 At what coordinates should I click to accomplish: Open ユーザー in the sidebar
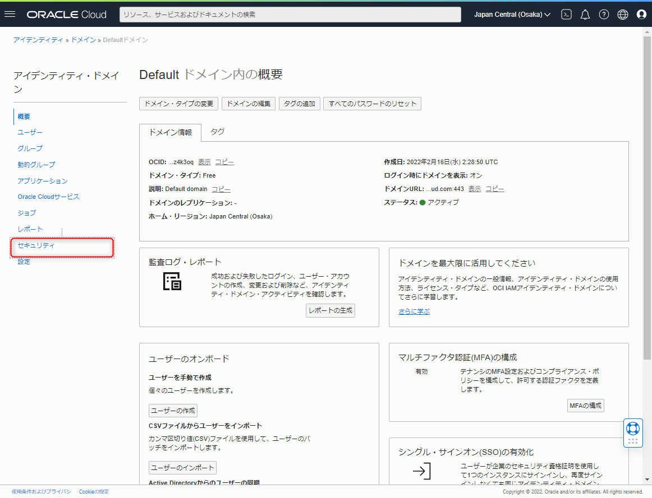[x=30, y=132]
